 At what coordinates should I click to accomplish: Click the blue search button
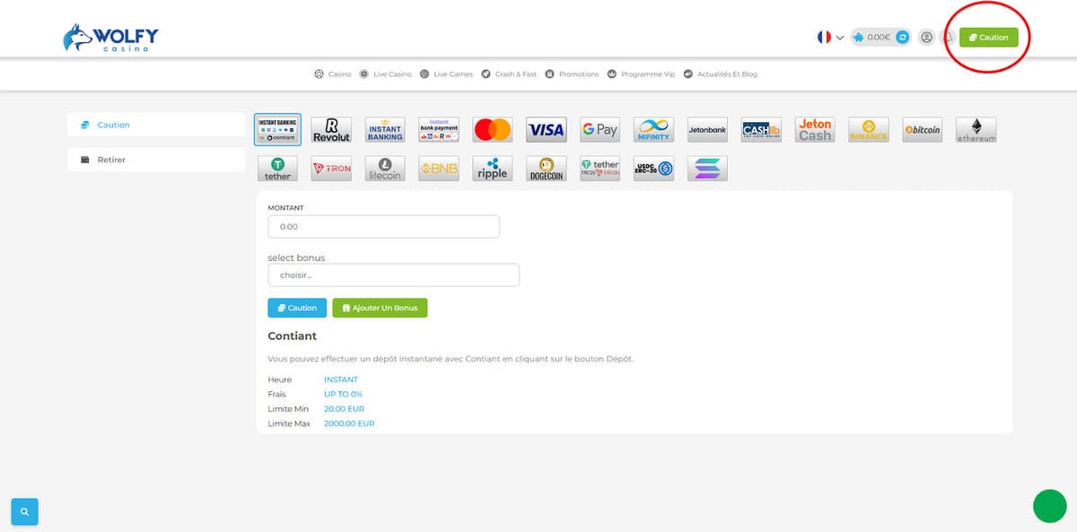(24, 511)
